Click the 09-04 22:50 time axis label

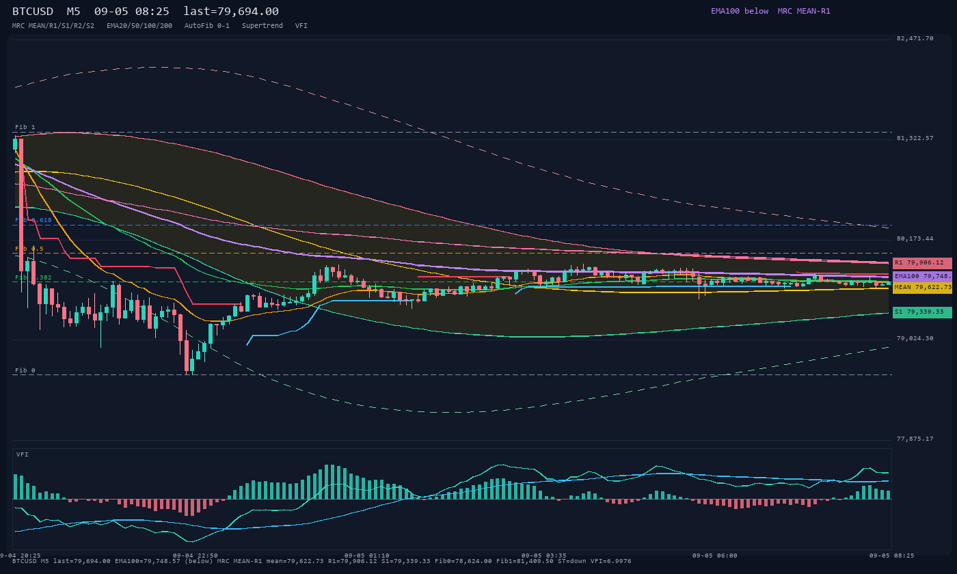tap(196, 556)
